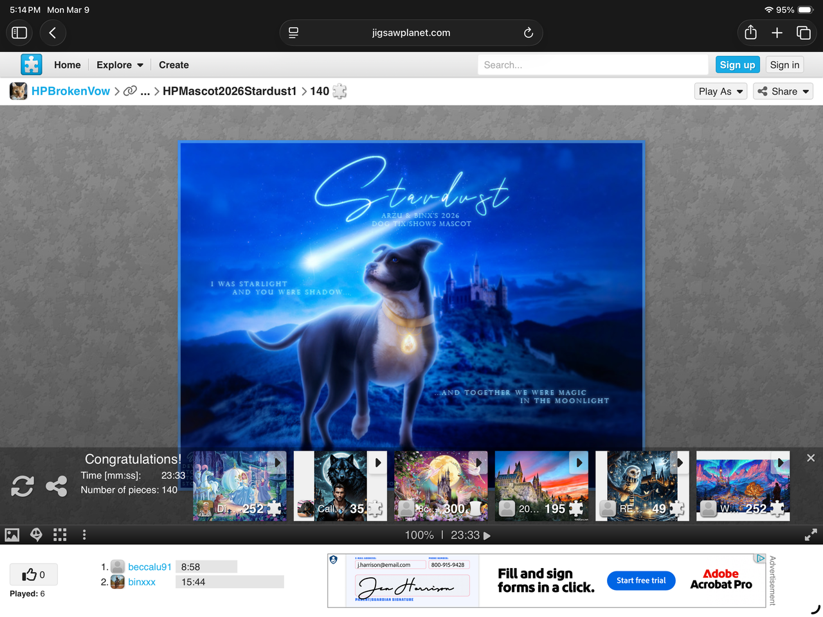Viewport: 823px width, 617px height.
Task: Expand the Explore dropdown menu
Action: tap(120, 65)
